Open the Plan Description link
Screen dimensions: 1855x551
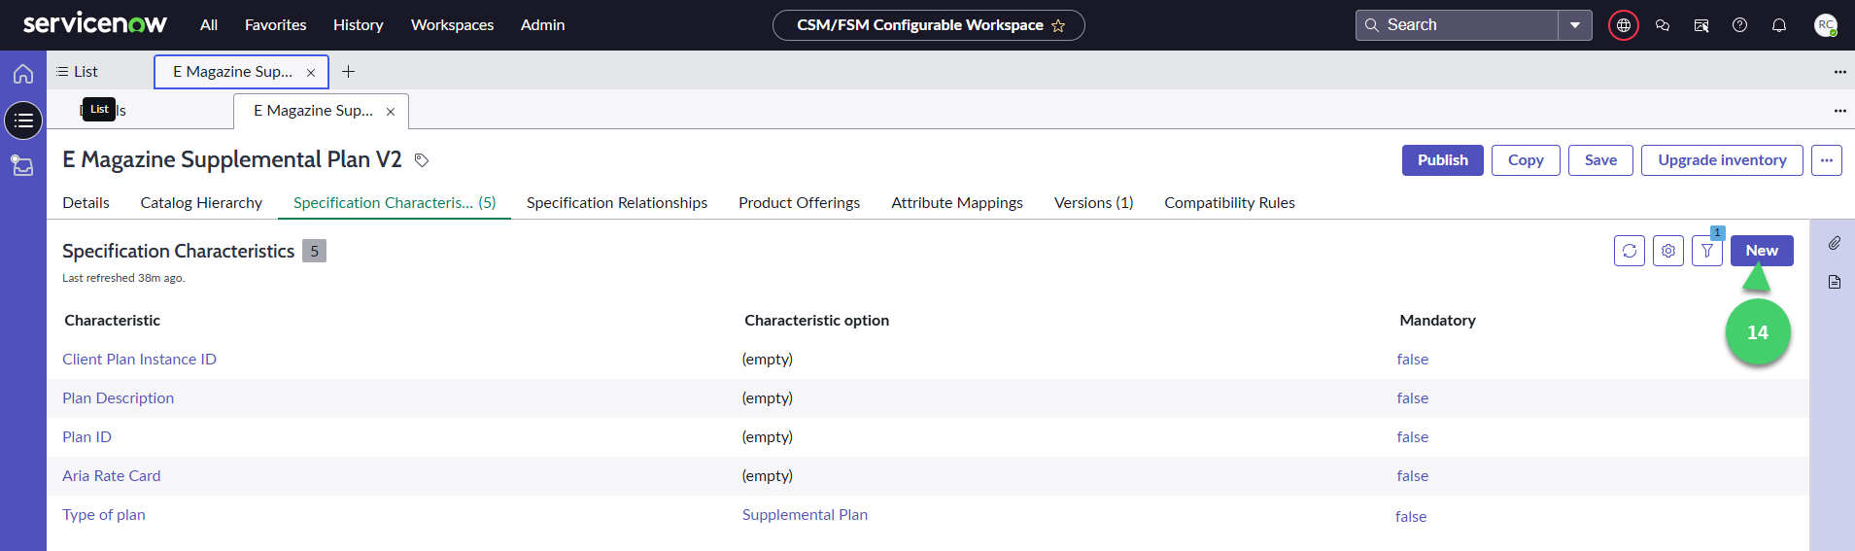pyautogui.click(x=119, y=398)
